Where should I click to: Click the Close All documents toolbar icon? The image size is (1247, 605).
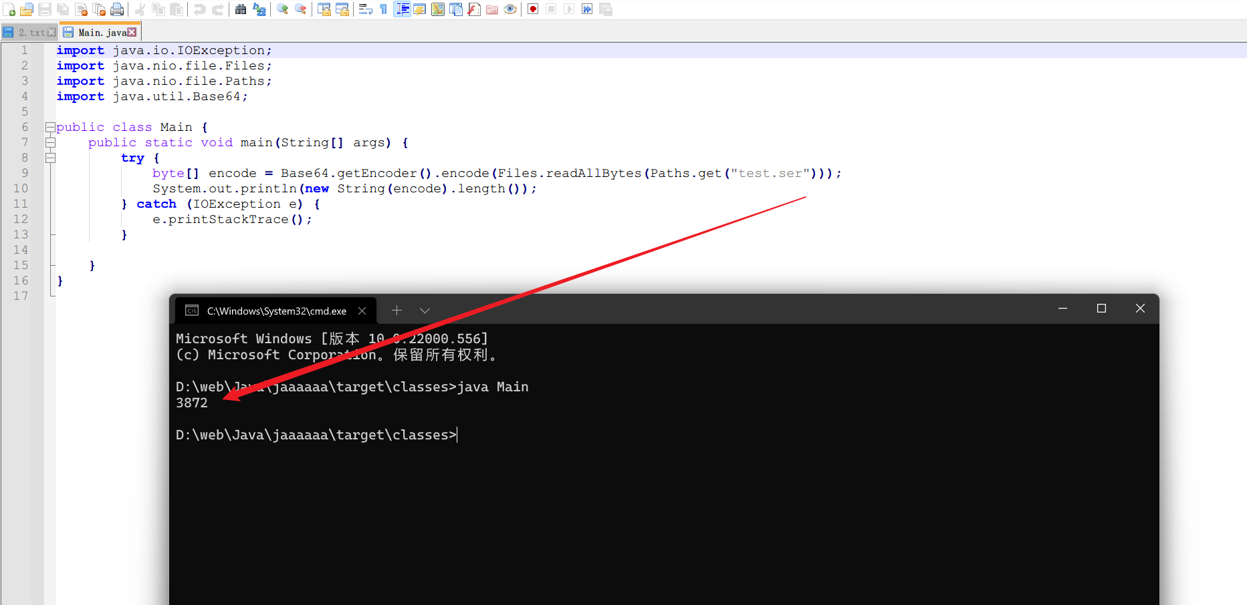click(99, 9)
